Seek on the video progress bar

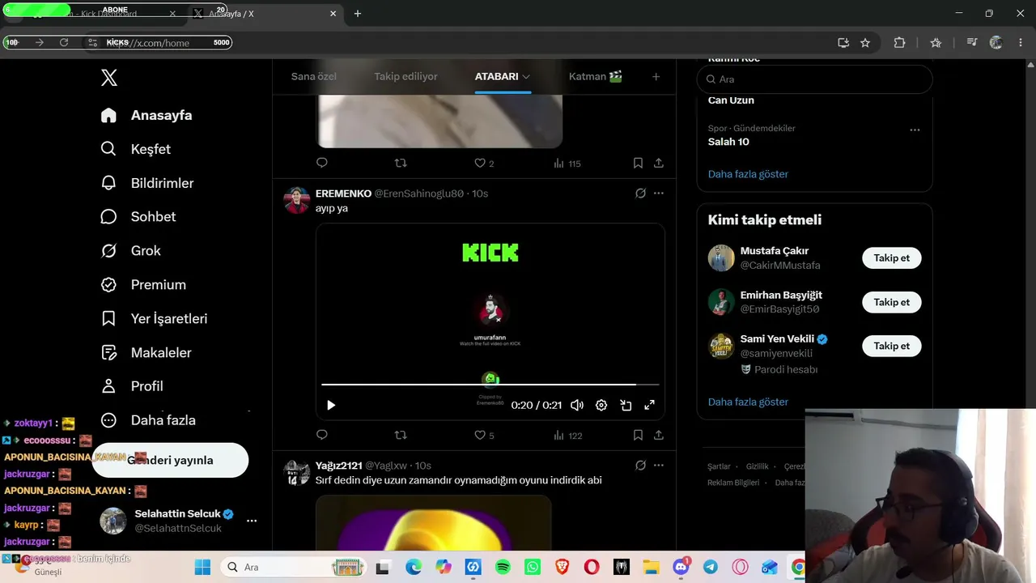(x=490, y=385)
